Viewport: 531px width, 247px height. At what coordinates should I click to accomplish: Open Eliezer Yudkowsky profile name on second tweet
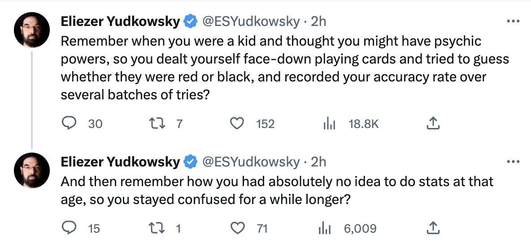[120, 162]
